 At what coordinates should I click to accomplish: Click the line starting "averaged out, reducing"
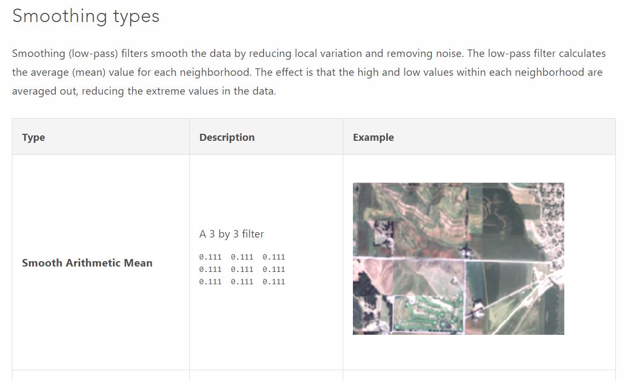pyautogui.click(x=144, y=91)
